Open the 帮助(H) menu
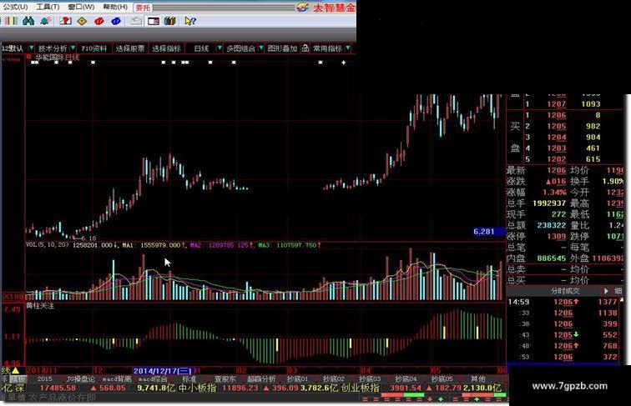Viewport: 631px width, 406px height. (115, 7)
